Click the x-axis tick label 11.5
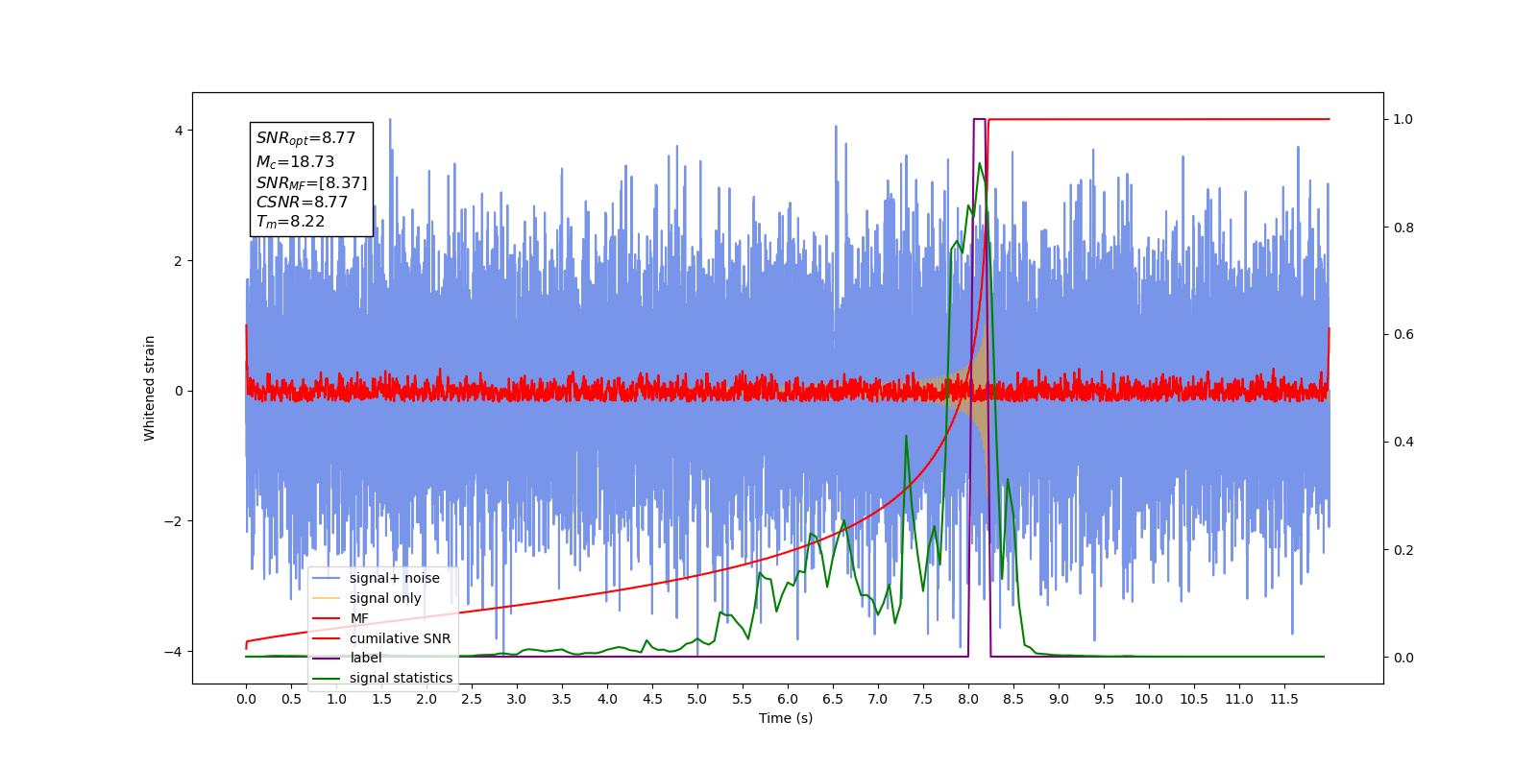 1284,699
